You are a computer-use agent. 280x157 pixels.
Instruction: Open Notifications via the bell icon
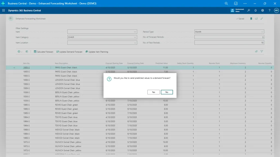255,10
